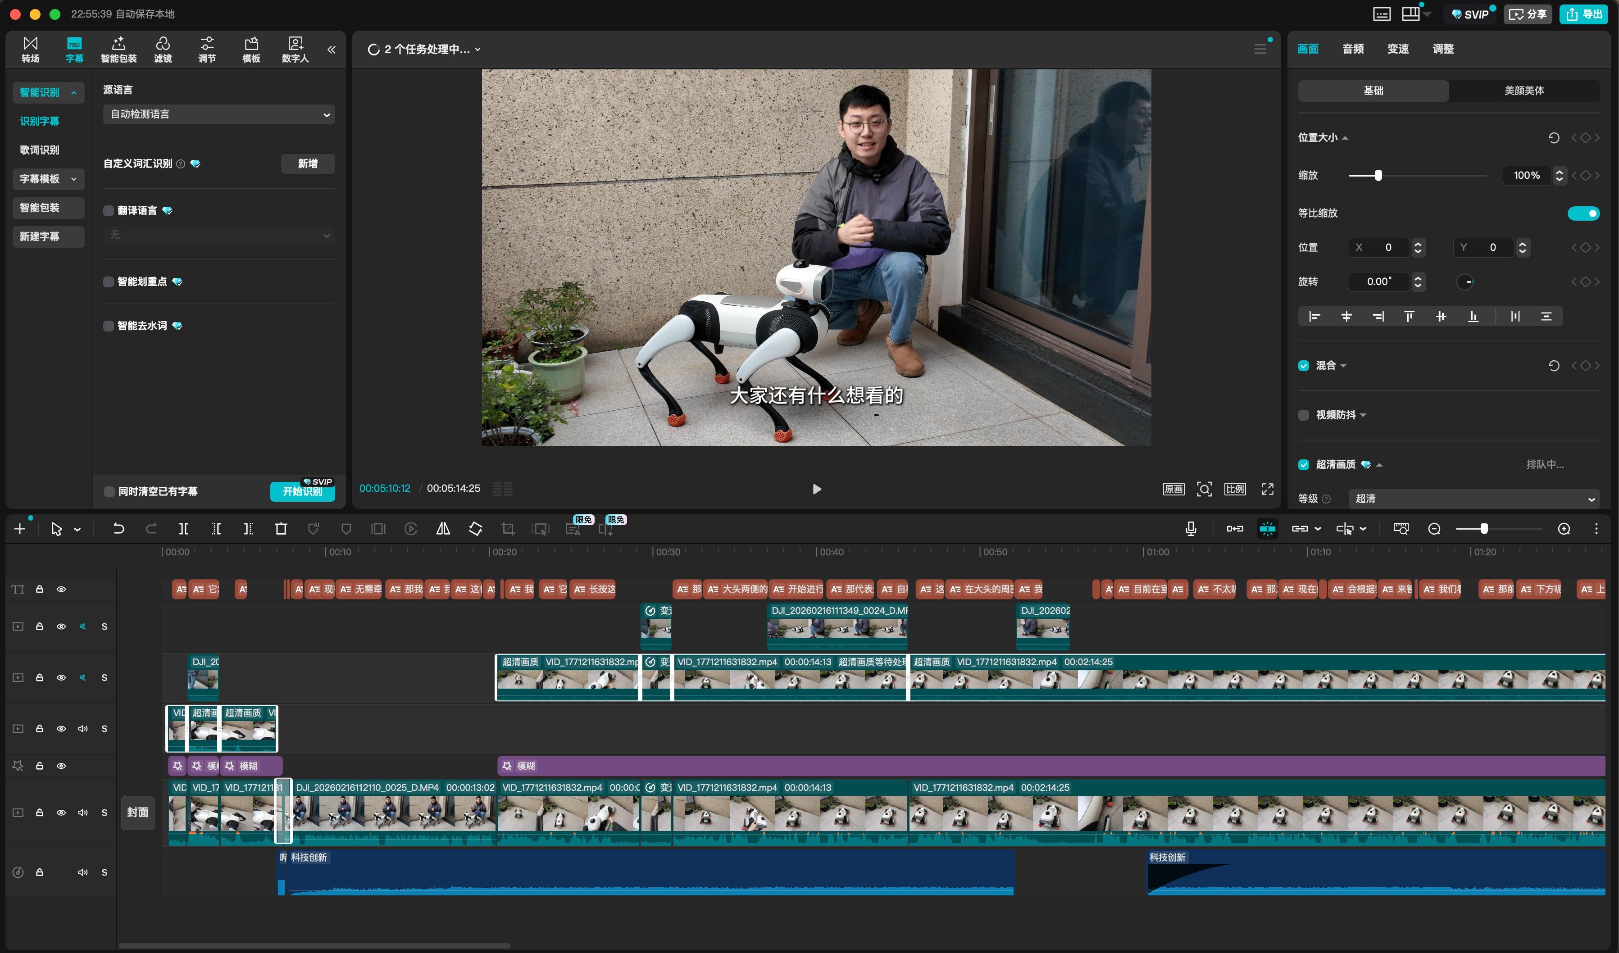Click the mirror flip icon
1619x953 pixels.
click(x=443, y=528)
